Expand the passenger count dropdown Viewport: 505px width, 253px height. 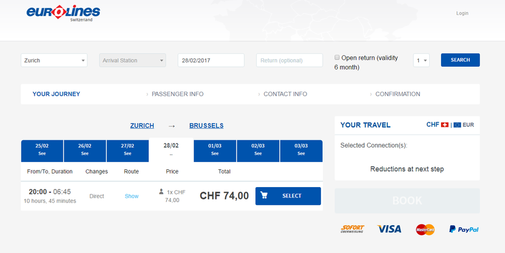pos(422,60)
